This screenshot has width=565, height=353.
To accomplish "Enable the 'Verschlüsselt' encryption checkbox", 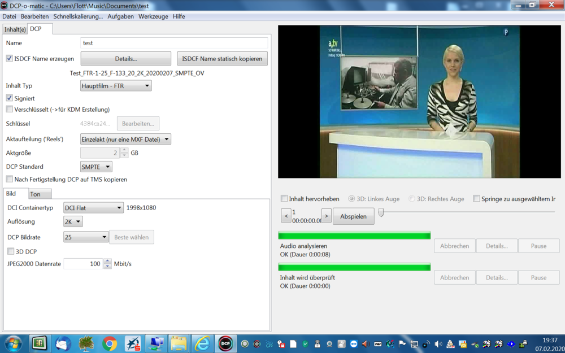I will pos(10,110).
